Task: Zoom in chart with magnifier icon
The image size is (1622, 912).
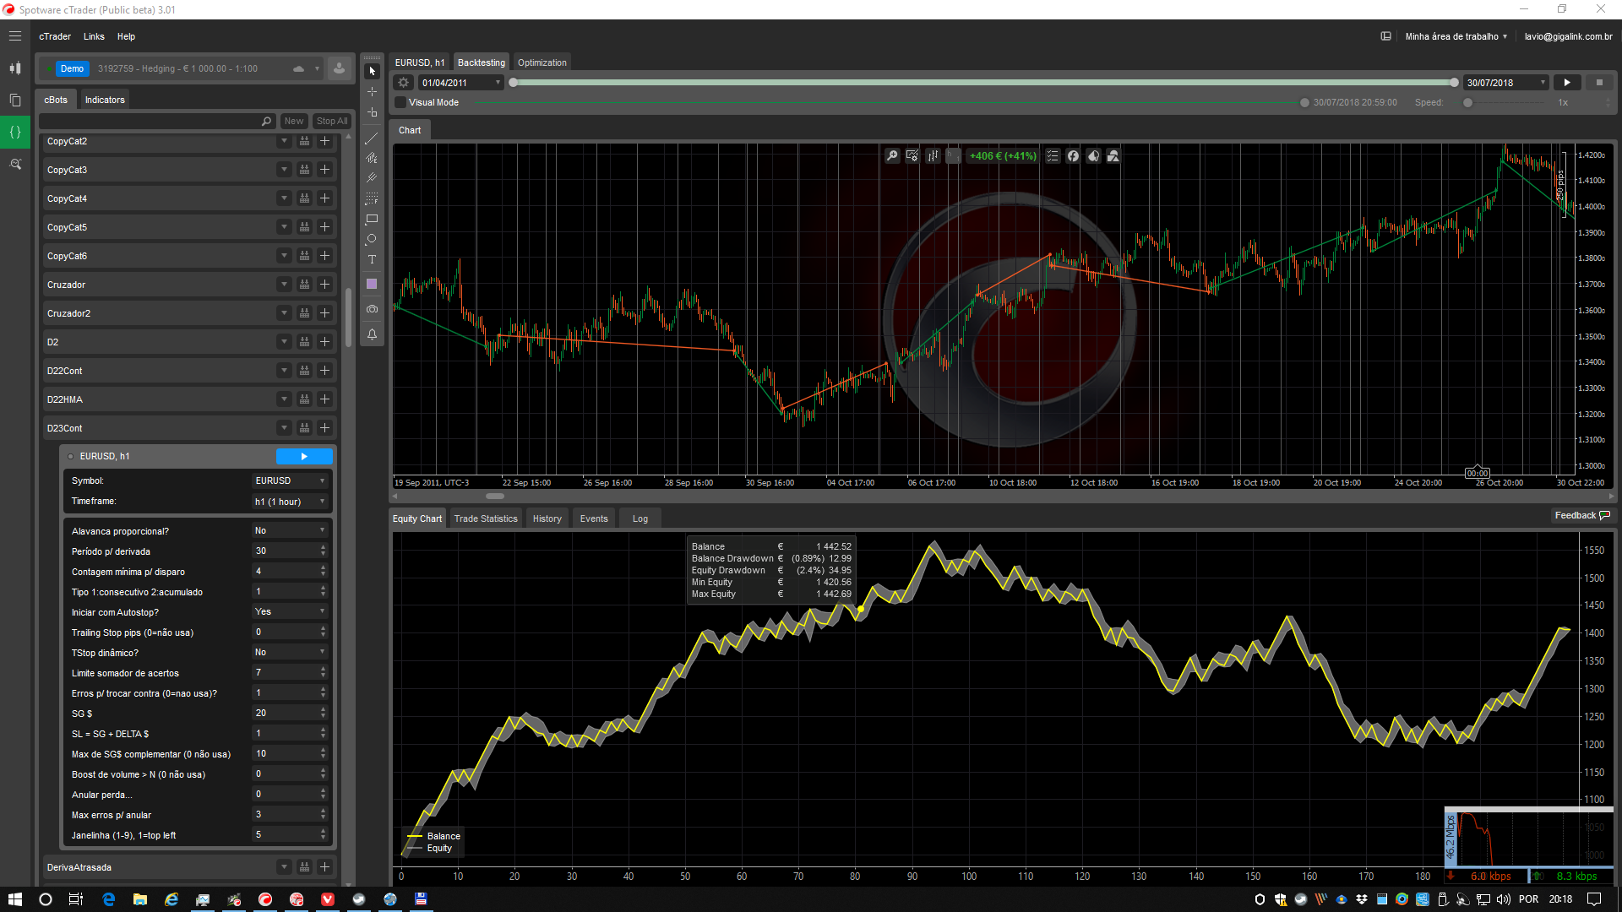Action: tap(892, 155)
